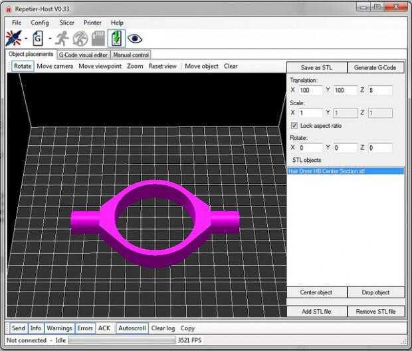
Task: Click the Add STL file button
Action: (316, 312)
